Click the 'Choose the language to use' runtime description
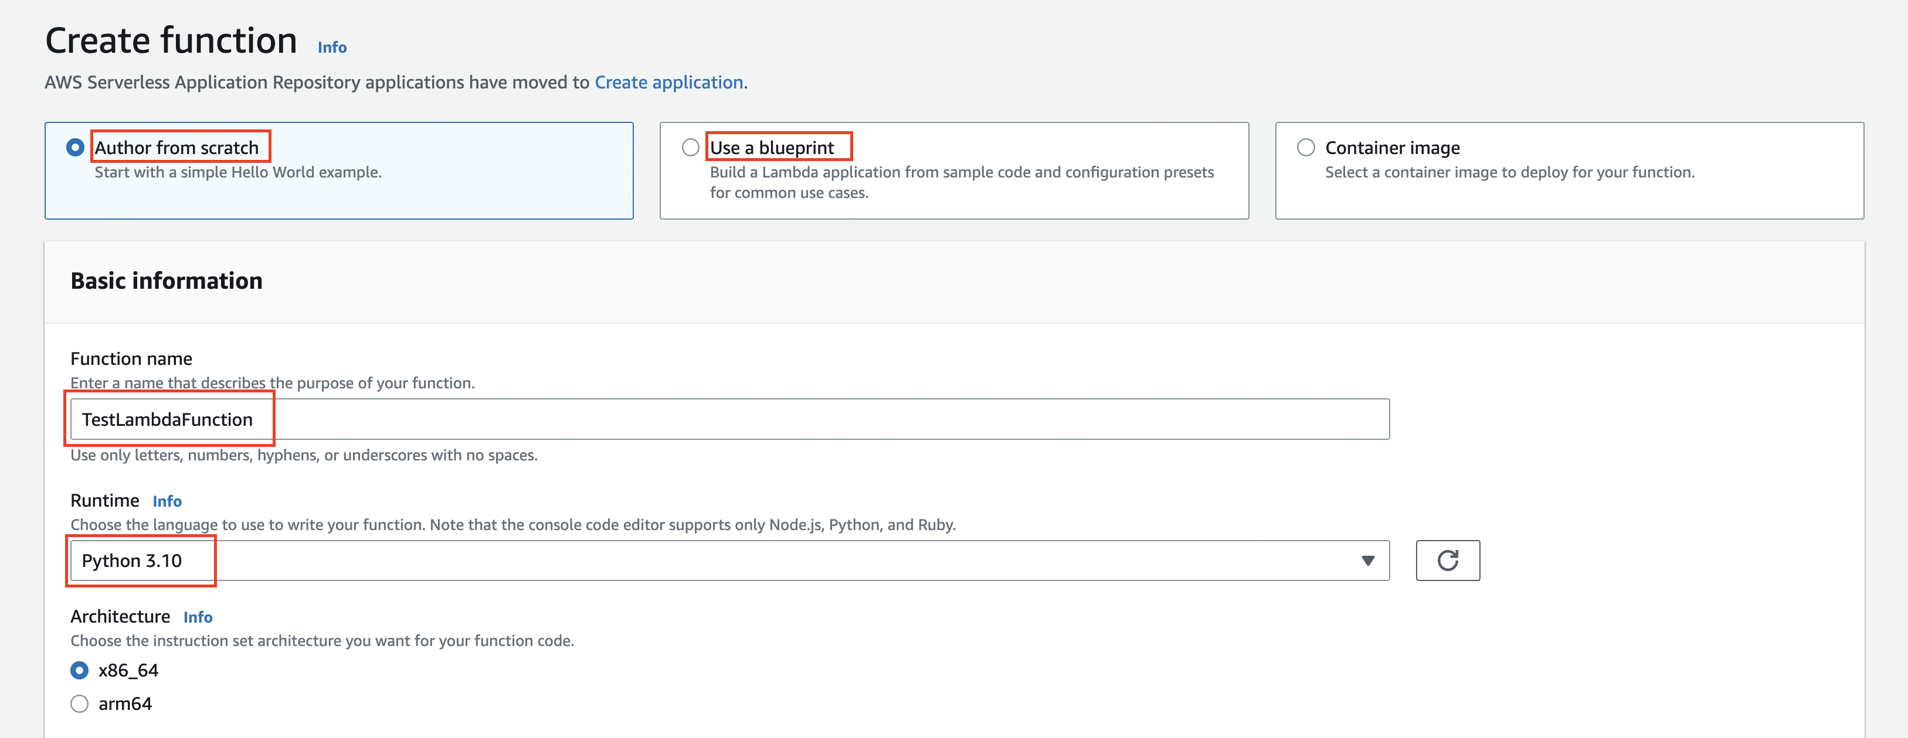1908x738 pixels. tap(513, 525)
